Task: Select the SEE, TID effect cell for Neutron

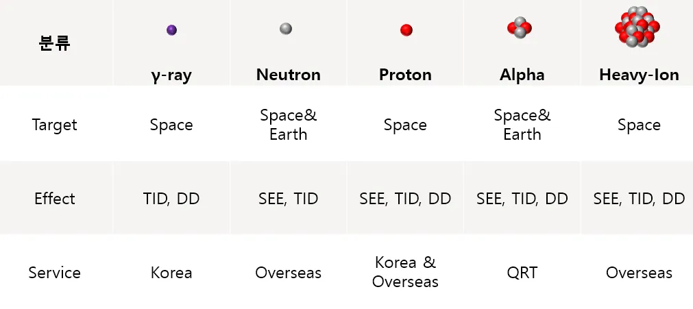Action: 288,199
